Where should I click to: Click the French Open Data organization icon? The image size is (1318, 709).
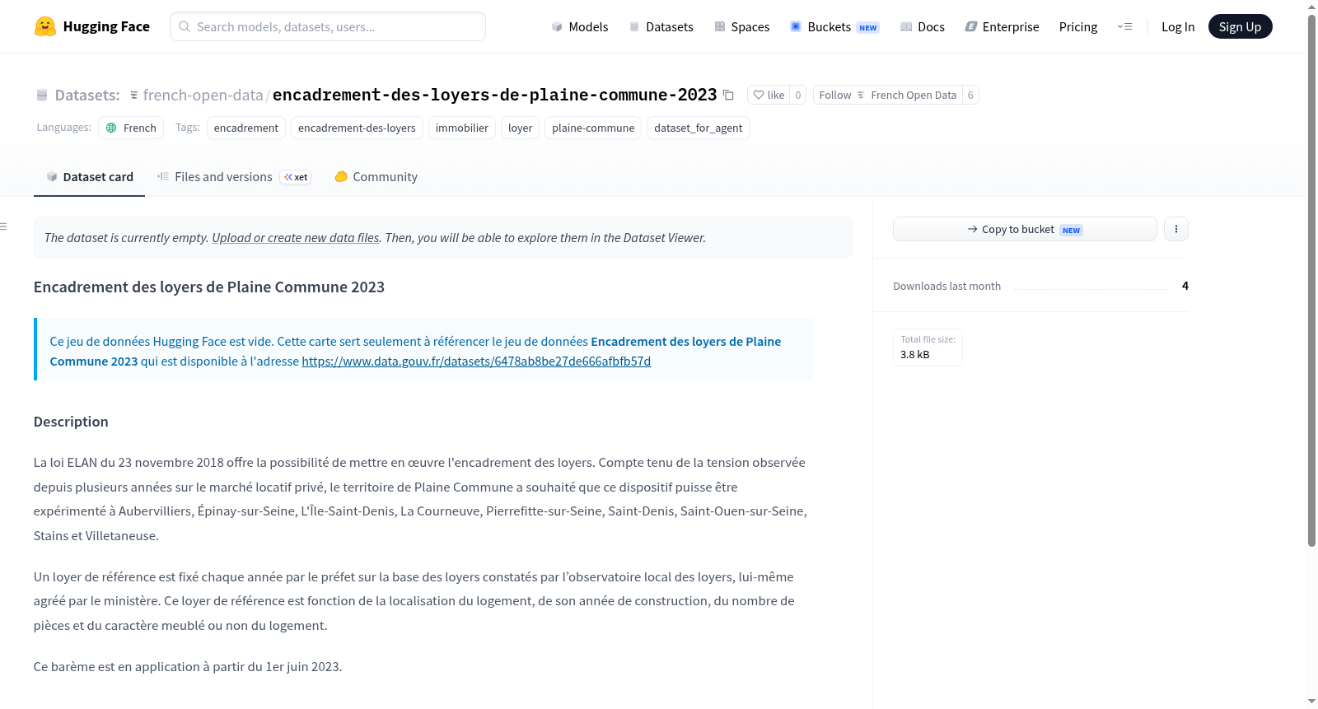point(861,95)
